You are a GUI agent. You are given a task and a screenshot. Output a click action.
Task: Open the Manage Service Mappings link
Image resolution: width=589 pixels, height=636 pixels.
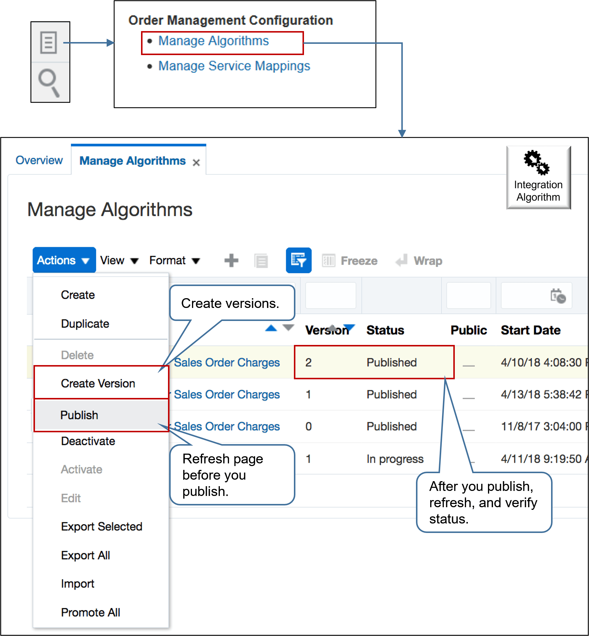(234, 66)
